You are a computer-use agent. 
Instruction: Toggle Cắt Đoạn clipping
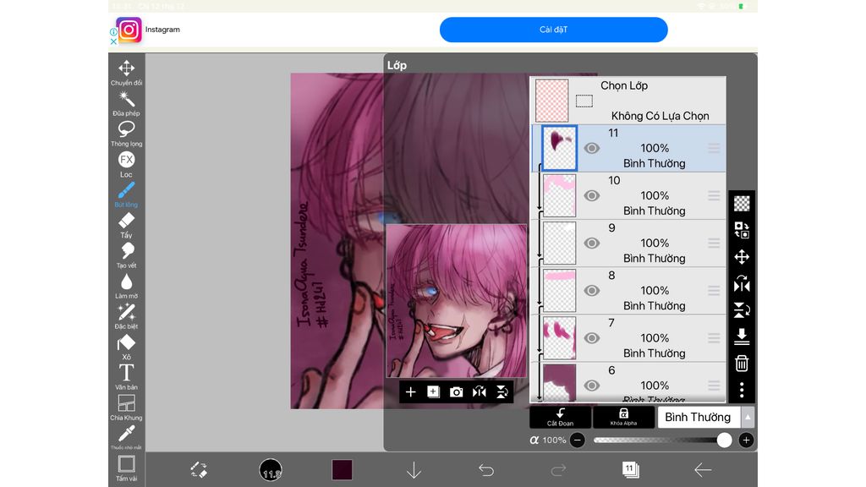(x=560, y=418)
